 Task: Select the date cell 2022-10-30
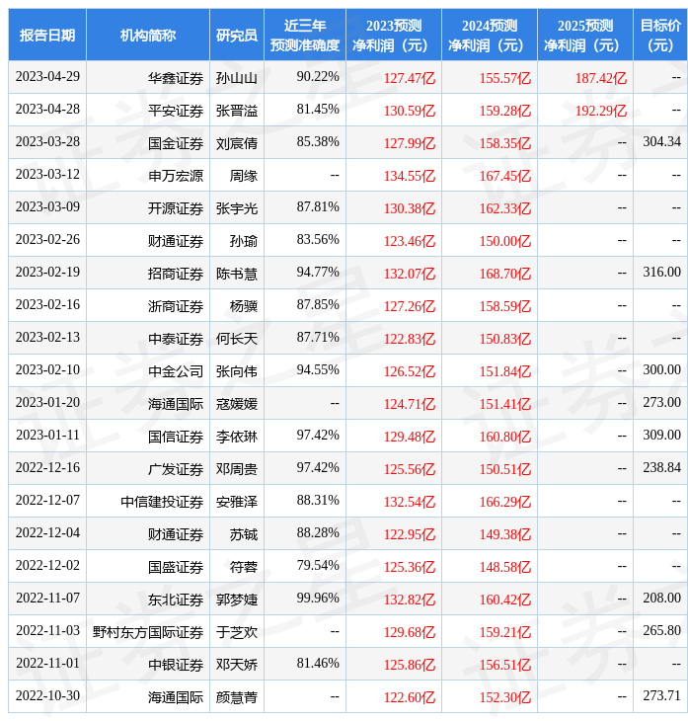point(47,696)
